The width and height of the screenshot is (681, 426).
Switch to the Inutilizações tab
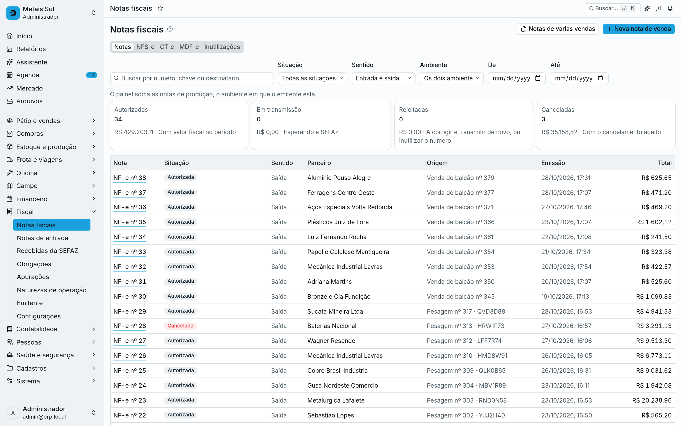222,47
